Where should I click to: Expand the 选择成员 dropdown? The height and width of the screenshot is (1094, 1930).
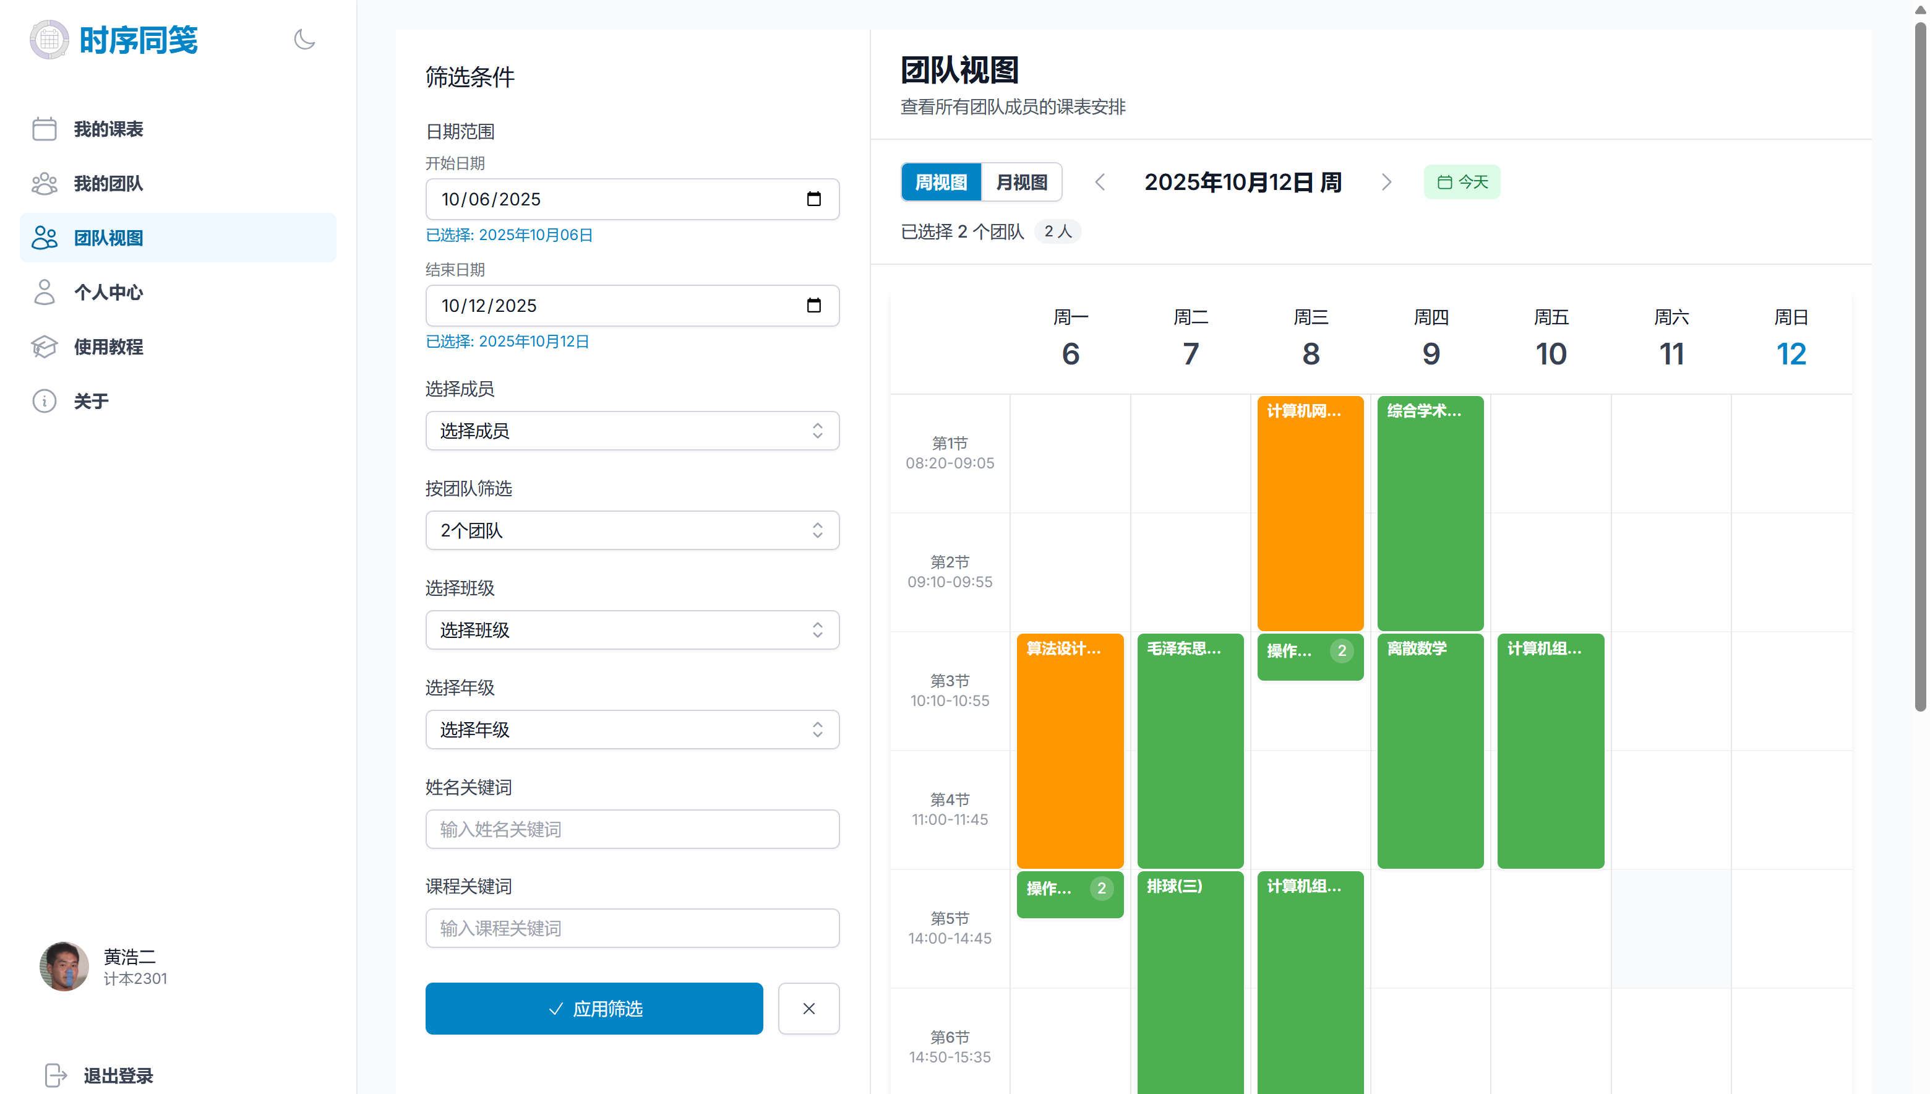[x=632, y=431]
